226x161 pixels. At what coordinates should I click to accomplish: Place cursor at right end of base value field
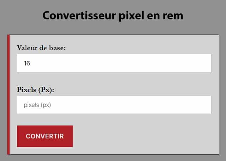[x=206, y=63]
